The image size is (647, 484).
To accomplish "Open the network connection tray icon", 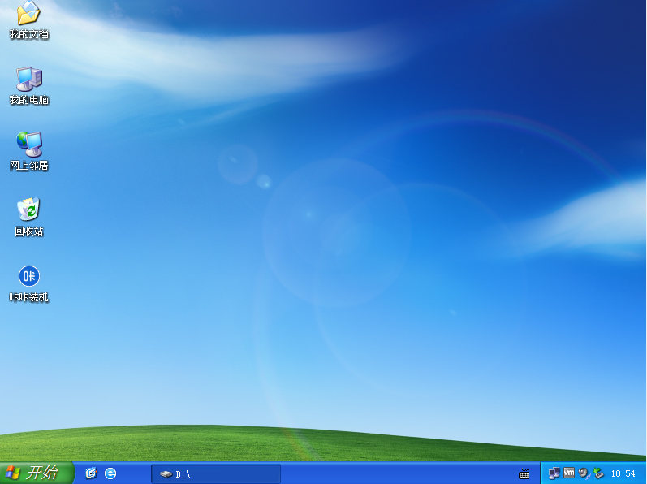I will pyautogui.click(x=554, y=473).
